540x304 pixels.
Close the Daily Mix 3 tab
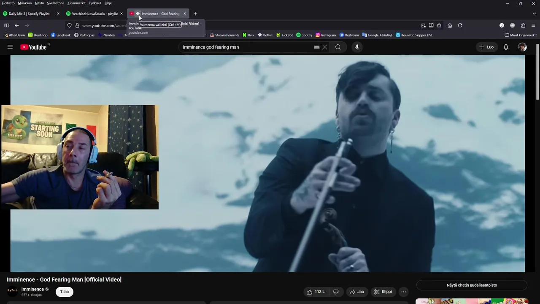point(58,14)
